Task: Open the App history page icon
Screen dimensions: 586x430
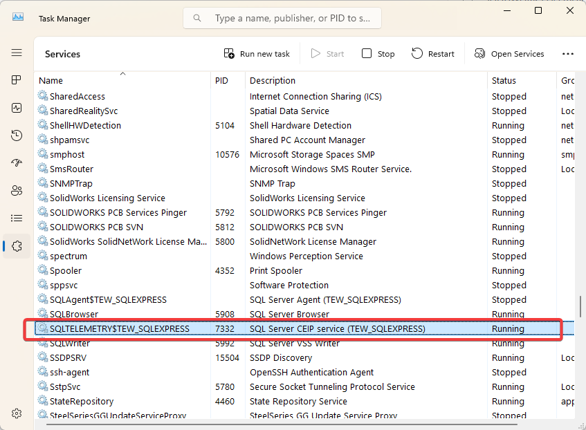Action: pos(17,135)
